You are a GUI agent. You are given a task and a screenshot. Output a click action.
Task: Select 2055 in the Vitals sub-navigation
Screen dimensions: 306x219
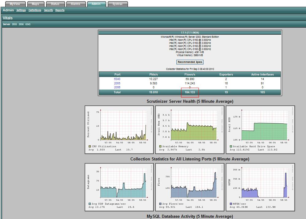tap(14, 24)
